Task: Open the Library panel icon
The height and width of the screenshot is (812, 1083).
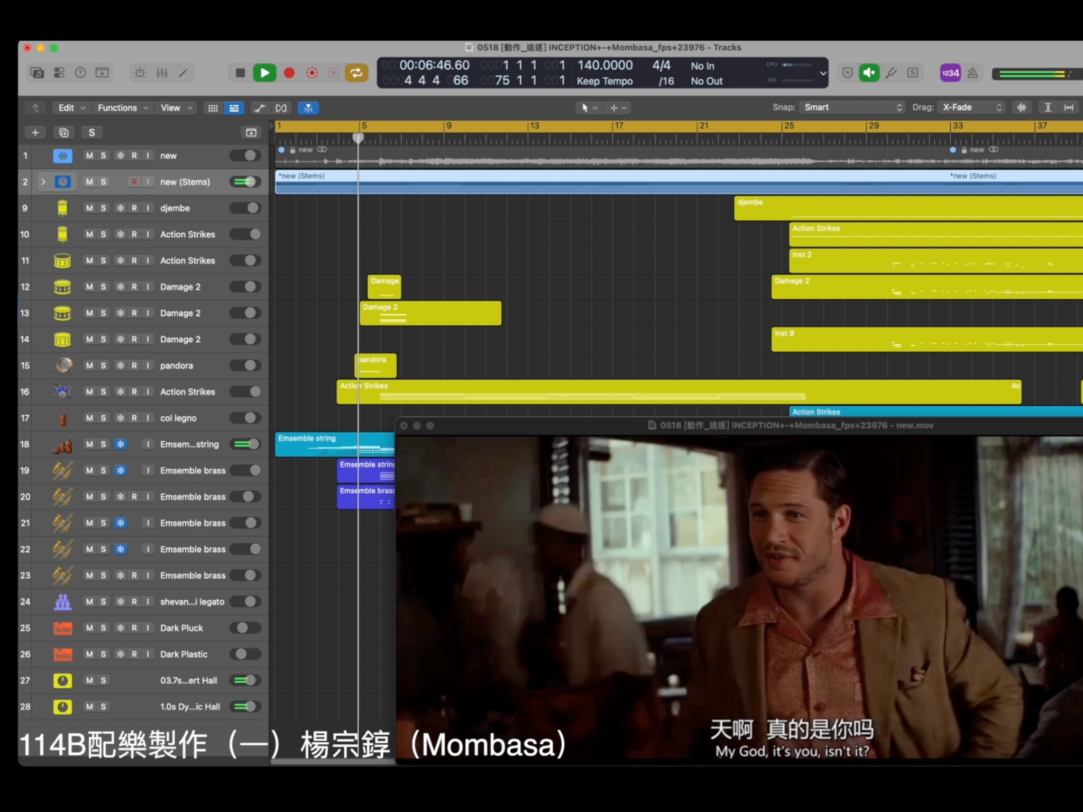Action: [37, 72]
